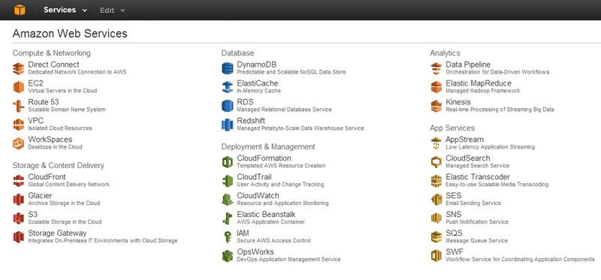The width and height of the screenshot is (601, 280).
Task: Go to the CloudFormation service
Action: pyautogui.click(x=264, y=158)
